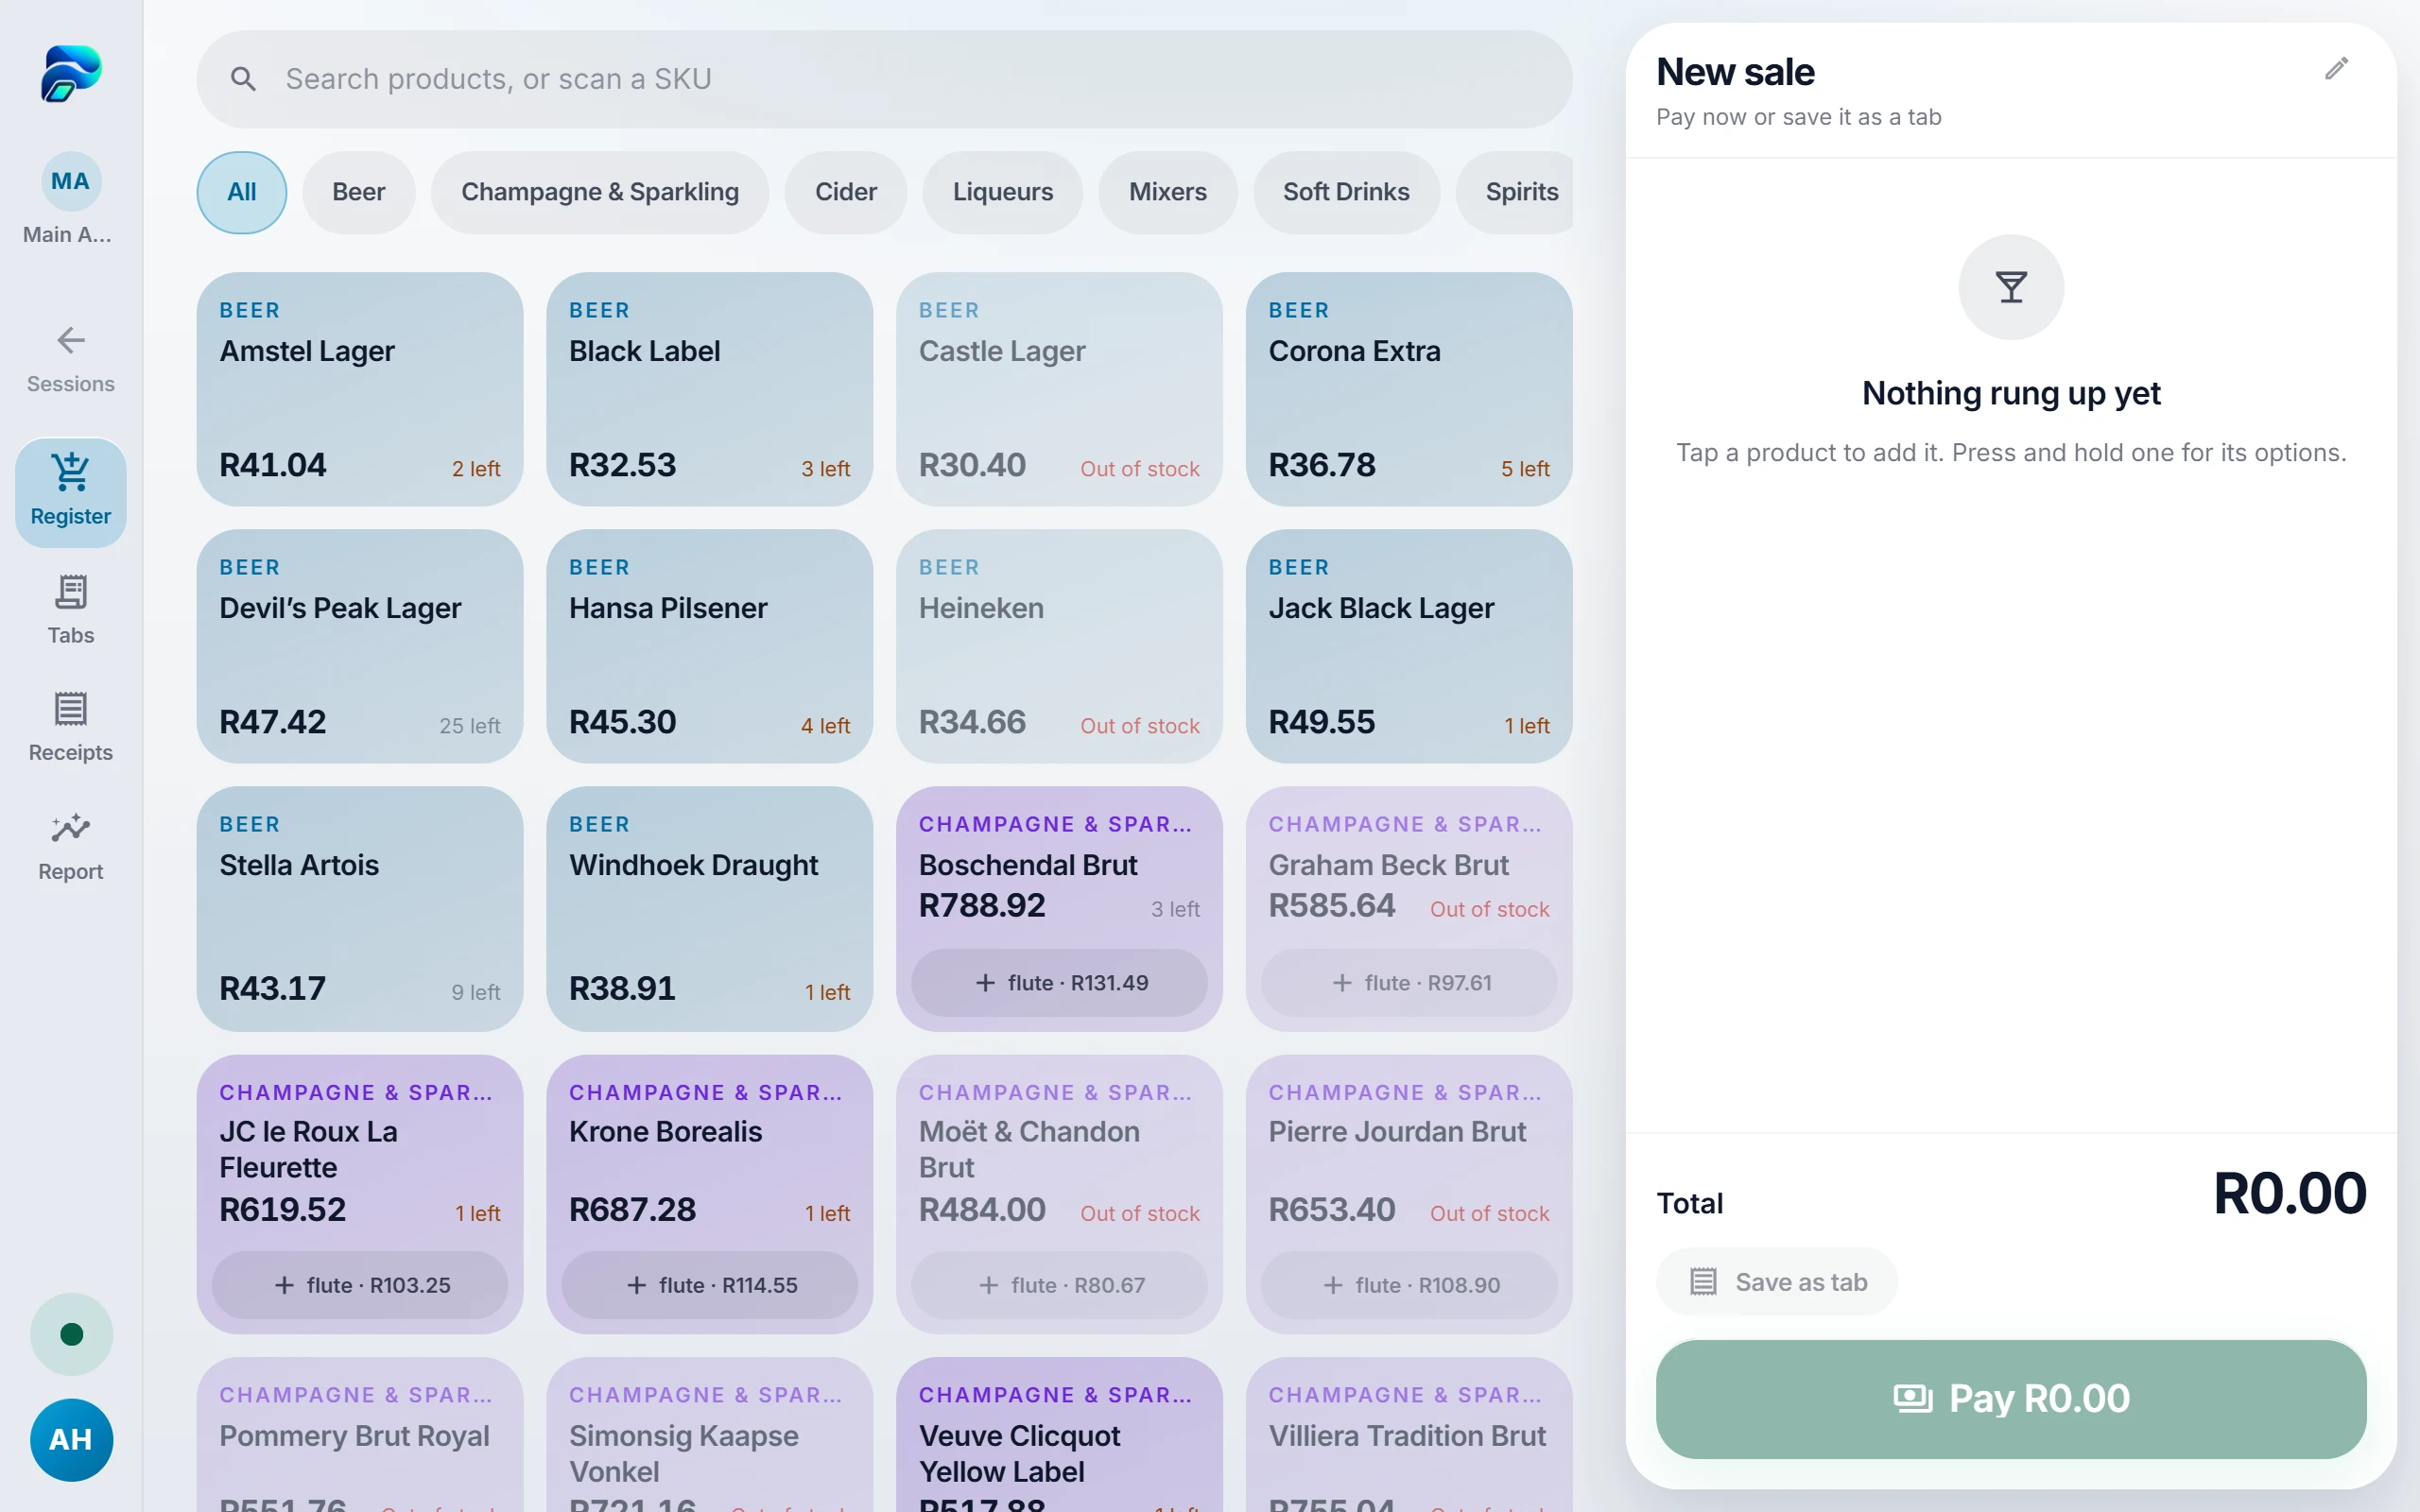2420x1512 pixels.
Task: Open the AH user avatar
Action: (71, 1439)
